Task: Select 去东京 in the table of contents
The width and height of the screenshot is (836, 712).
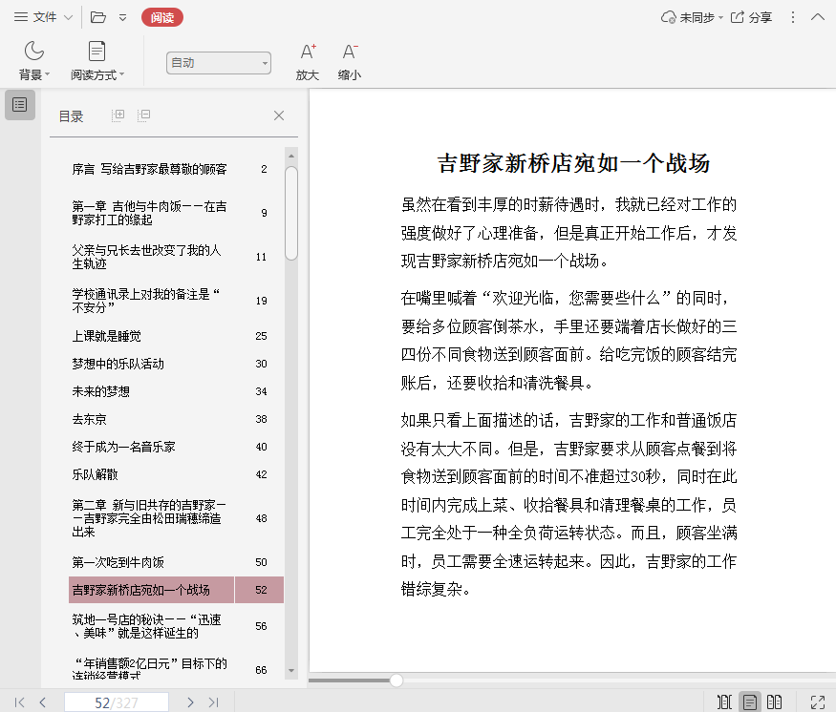Action: 90,419
